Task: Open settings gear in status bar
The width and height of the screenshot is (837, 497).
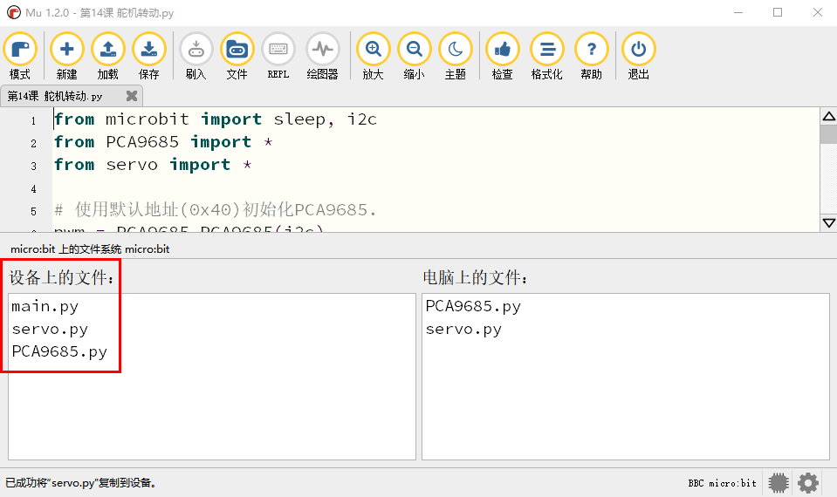Action: pos(807,483)
